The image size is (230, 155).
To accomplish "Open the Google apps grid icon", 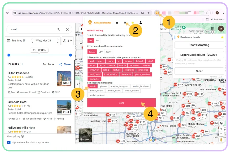I will pos(213,29).
